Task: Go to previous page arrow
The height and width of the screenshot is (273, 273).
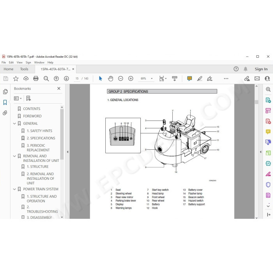Action: 56,78
